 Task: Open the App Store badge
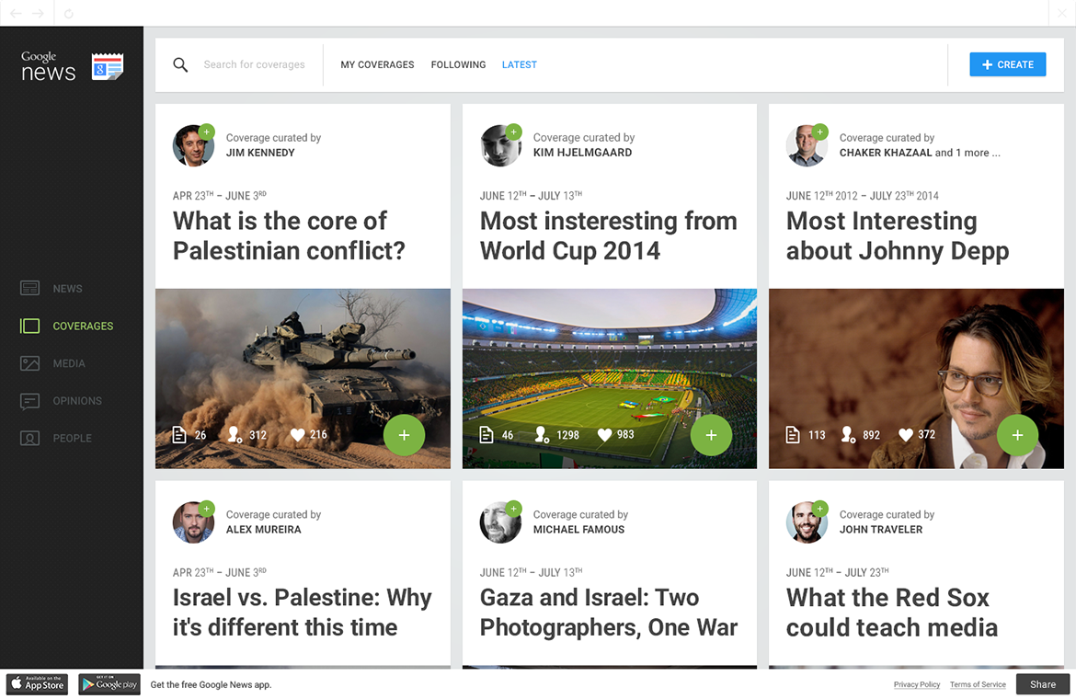tap(38, 684)
